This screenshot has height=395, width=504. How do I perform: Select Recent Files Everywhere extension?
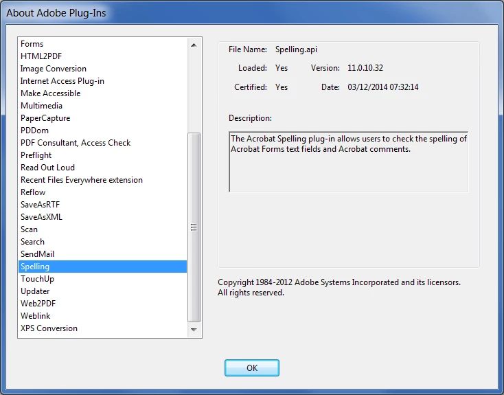click(x=102, y=180)
